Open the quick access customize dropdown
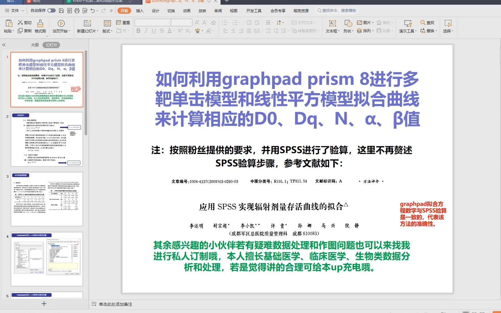 point(112,11)
